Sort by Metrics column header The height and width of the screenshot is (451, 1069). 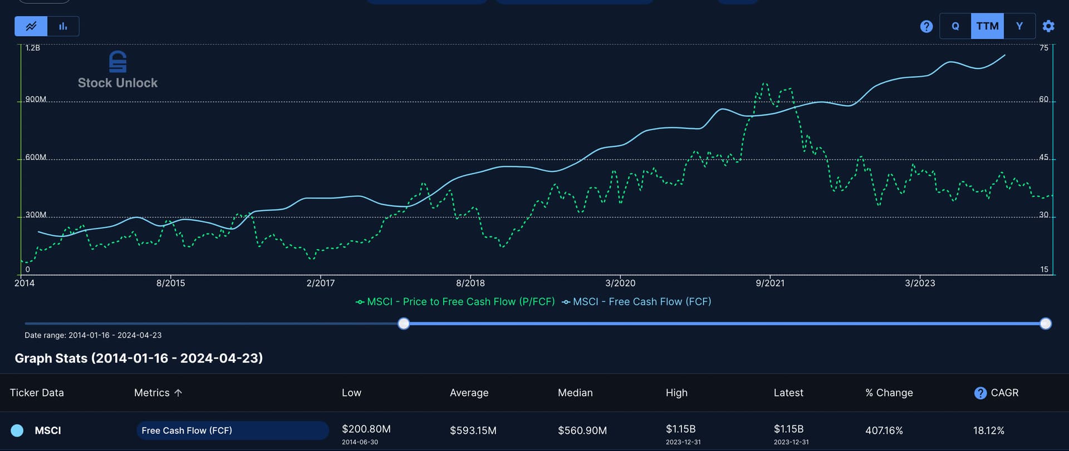151,393
